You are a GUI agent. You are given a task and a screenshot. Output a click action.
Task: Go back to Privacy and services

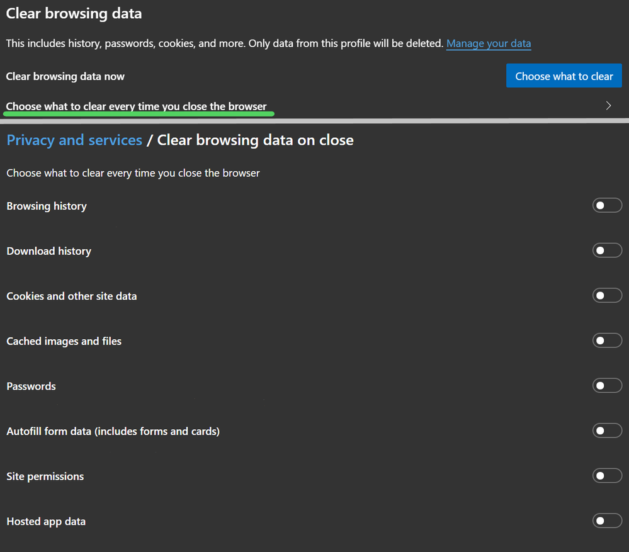[74, 140]
